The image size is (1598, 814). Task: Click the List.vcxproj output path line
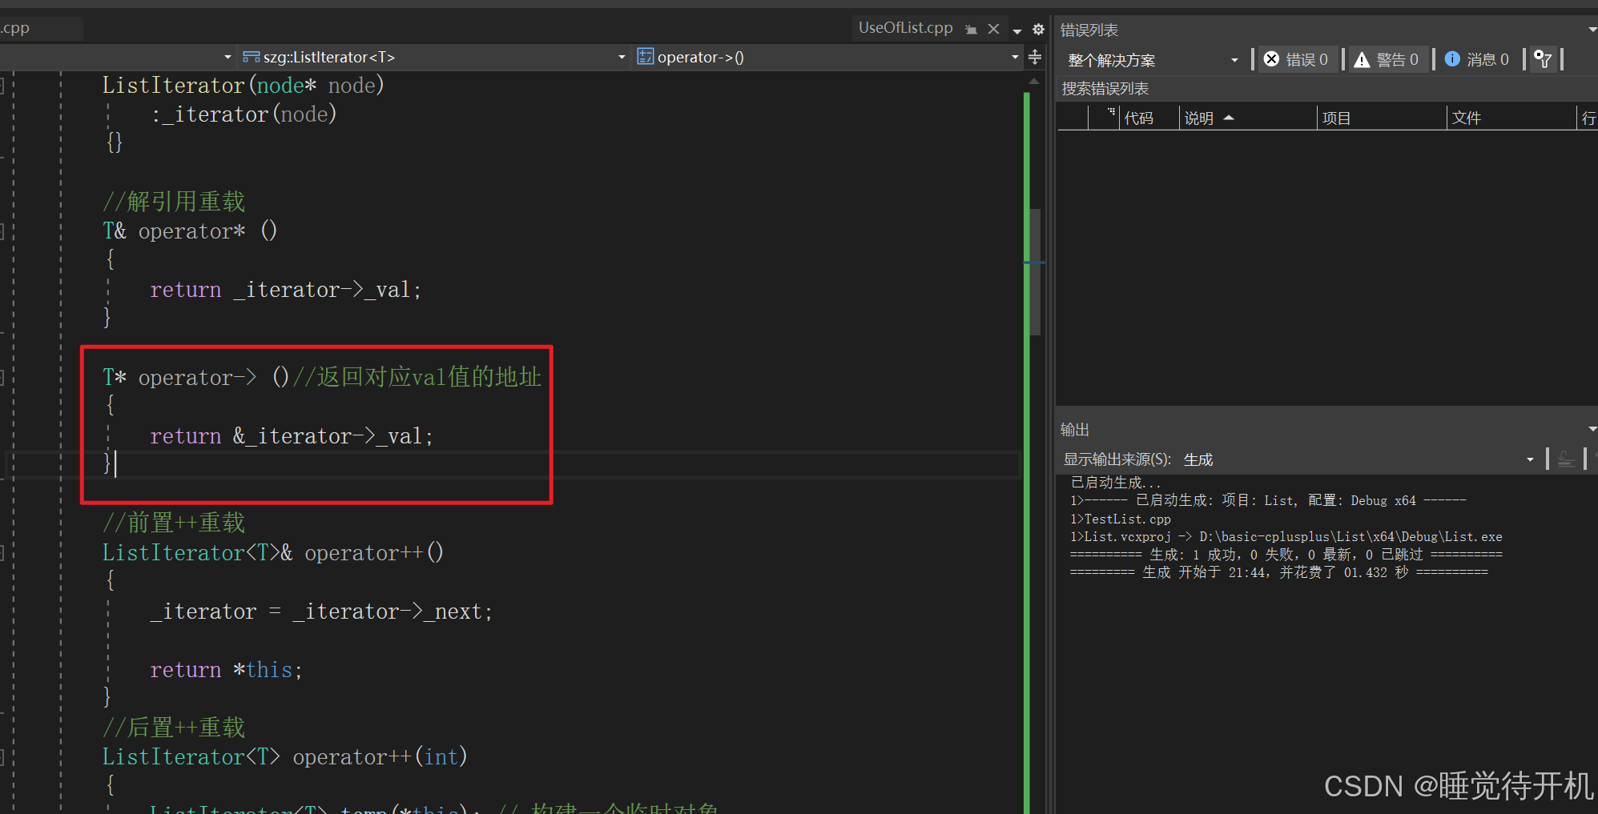pyautogui.click(x=1286, y=537)
